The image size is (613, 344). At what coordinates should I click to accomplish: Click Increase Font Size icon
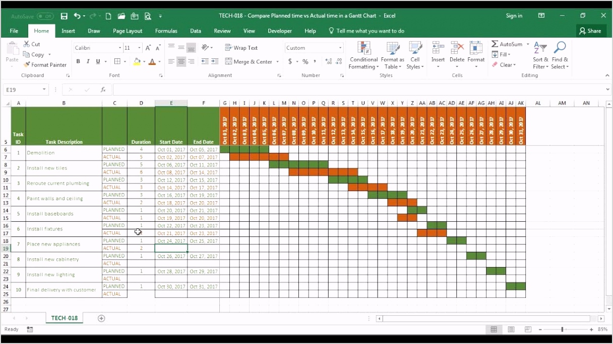(148, 48)
